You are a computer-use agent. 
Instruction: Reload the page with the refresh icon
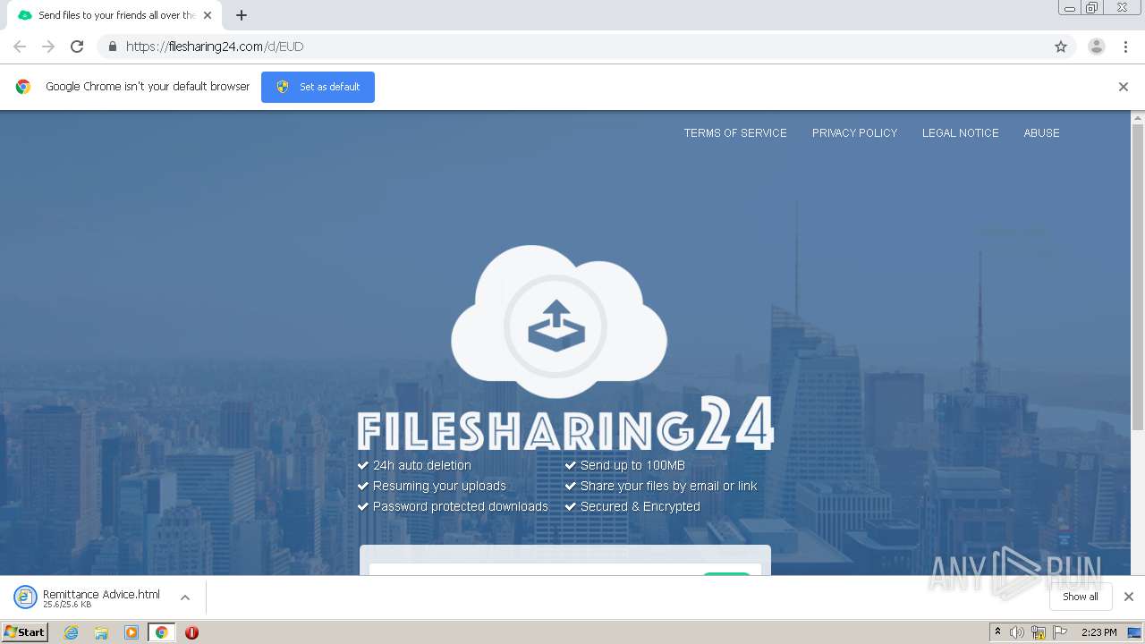click(x=77, y=47)
